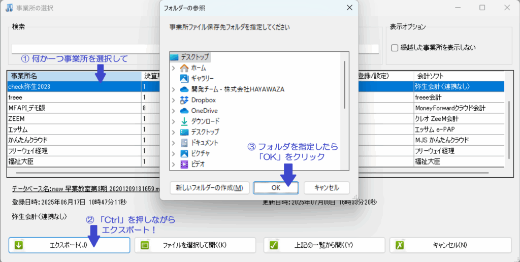Click キャンセル in the folder browse dialog
This screenshot has height=262, width=520.
(x=327, y=188)
